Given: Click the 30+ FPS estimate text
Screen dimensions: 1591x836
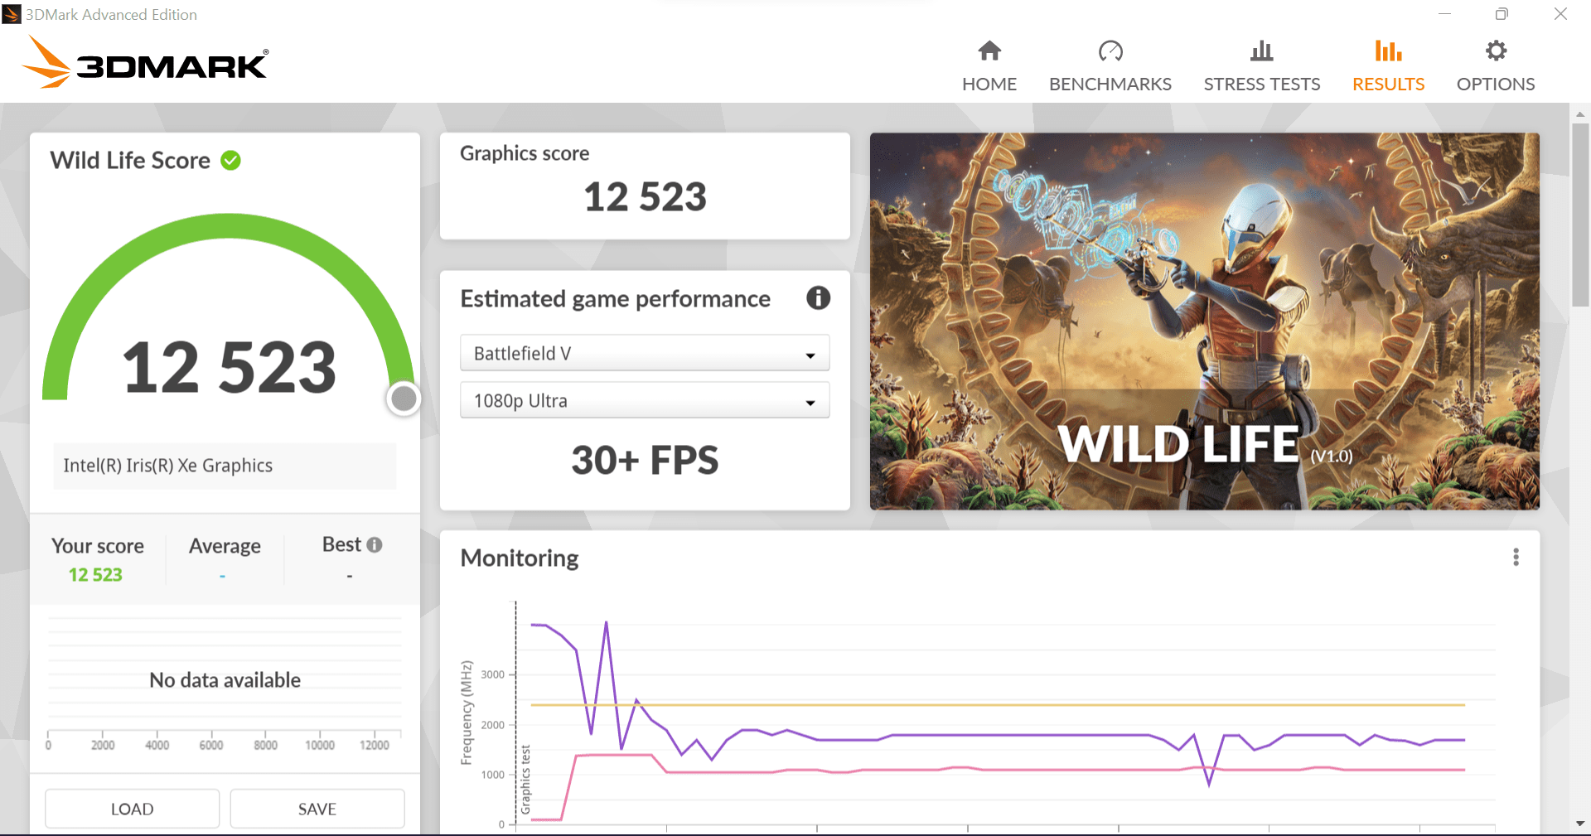Looking at the screenshot, I should point(645,461).
